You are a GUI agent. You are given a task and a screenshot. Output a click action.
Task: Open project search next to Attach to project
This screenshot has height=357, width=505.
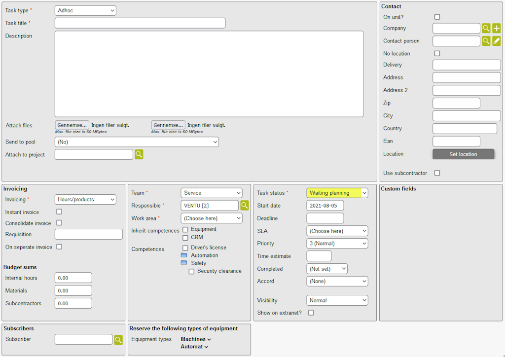(x=139, y=155)
